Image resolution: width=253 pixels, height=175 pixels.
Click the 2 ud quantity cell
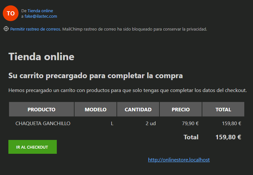pos(150,123)
